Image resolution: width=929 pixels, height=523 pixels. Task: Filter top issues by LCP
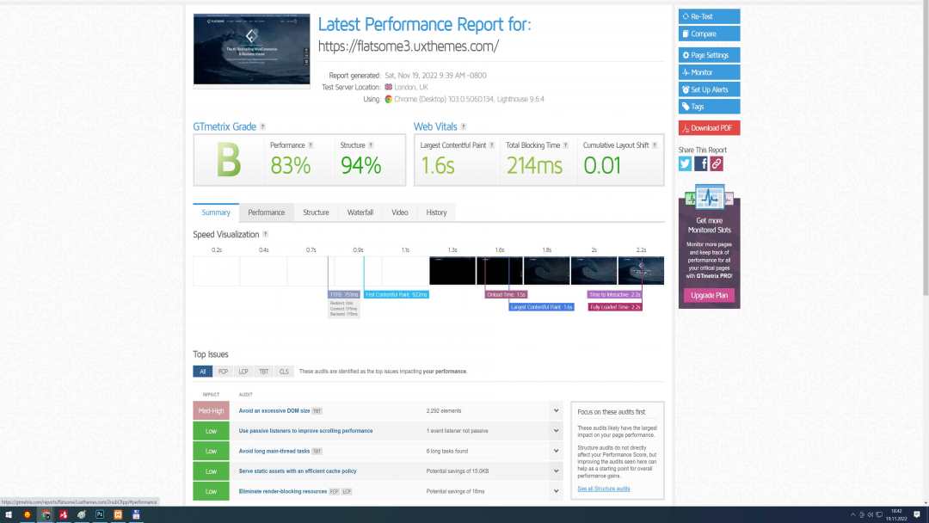click(243, 372)
